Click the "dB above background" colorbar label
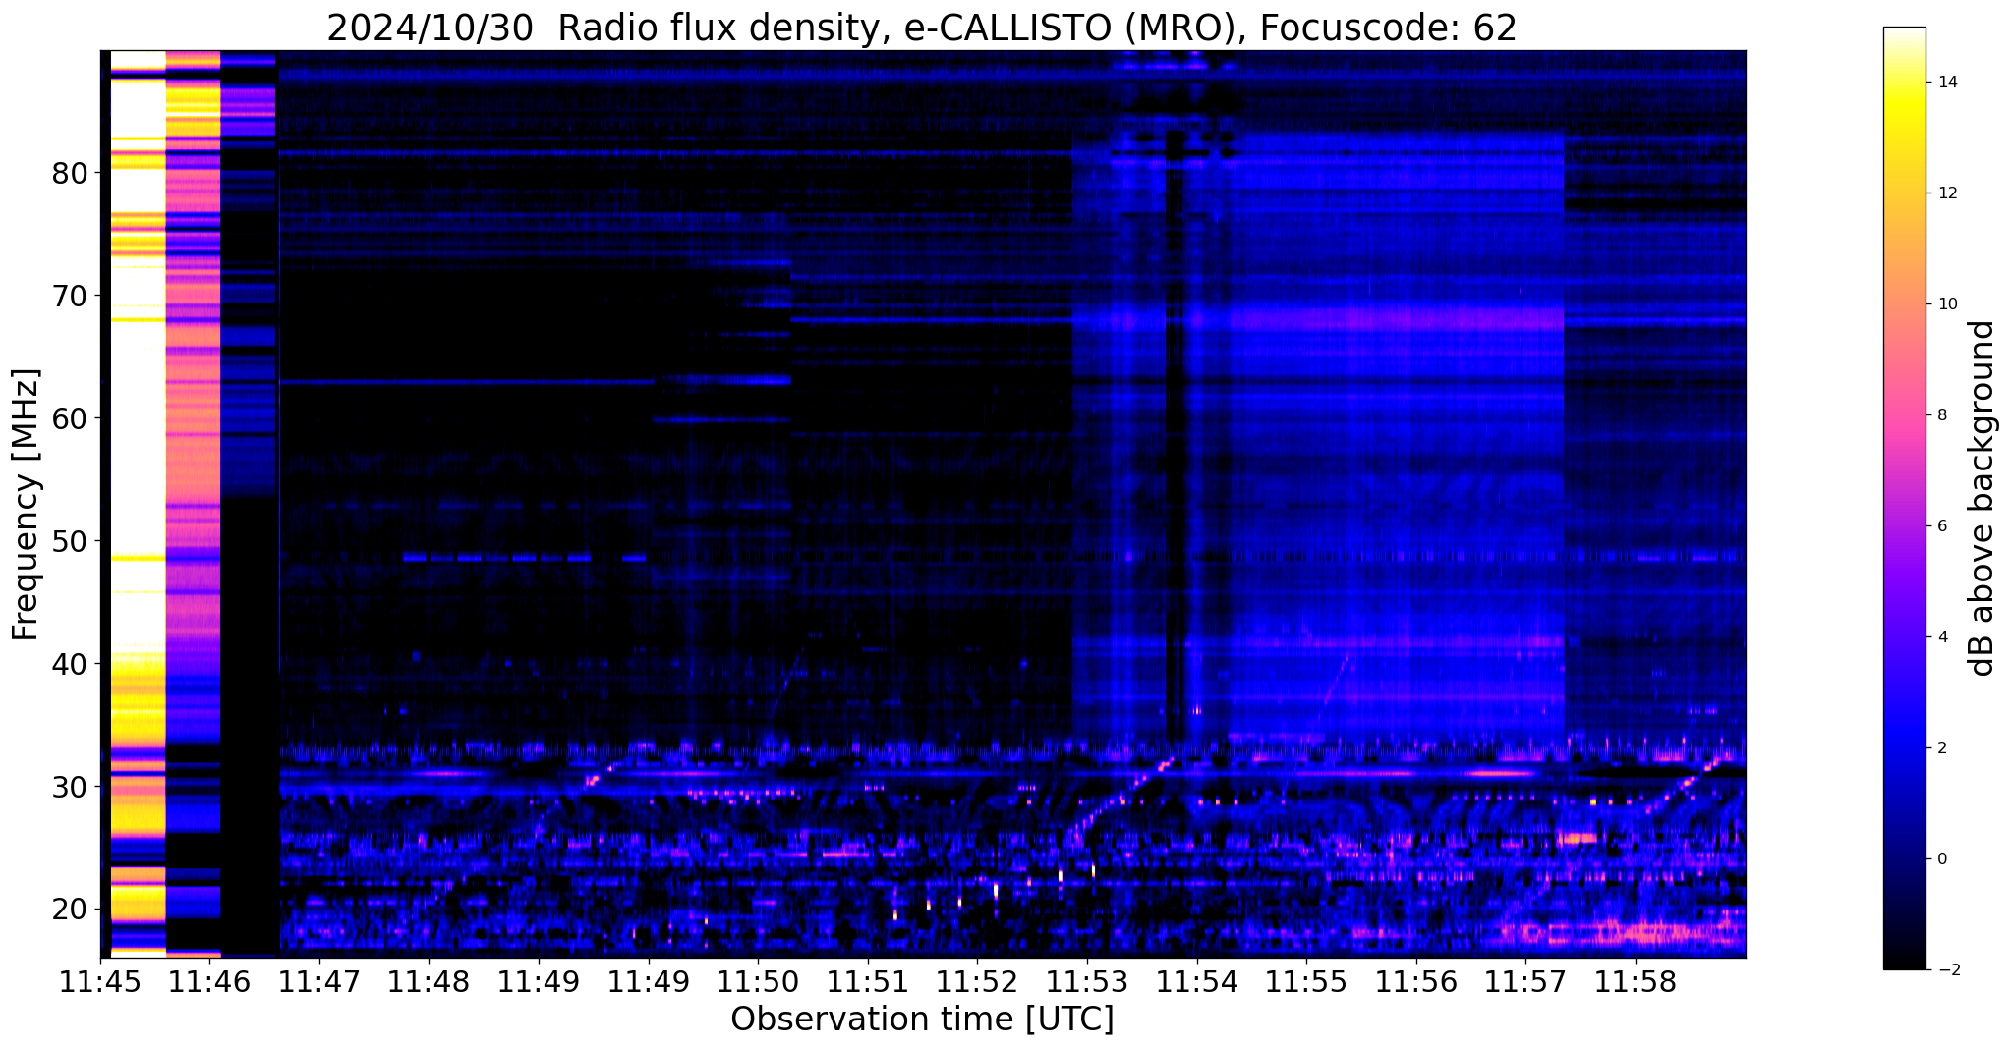 tap(1983, 499)
